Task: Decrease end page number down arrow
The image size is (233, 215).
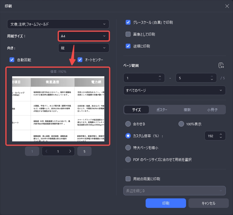Action: [x=212, y=80]
